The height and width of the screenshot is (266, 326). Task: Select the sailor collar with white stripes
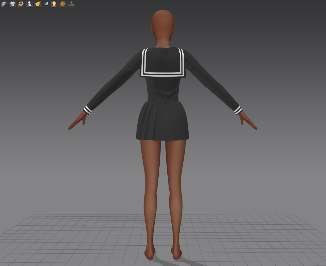163,62
